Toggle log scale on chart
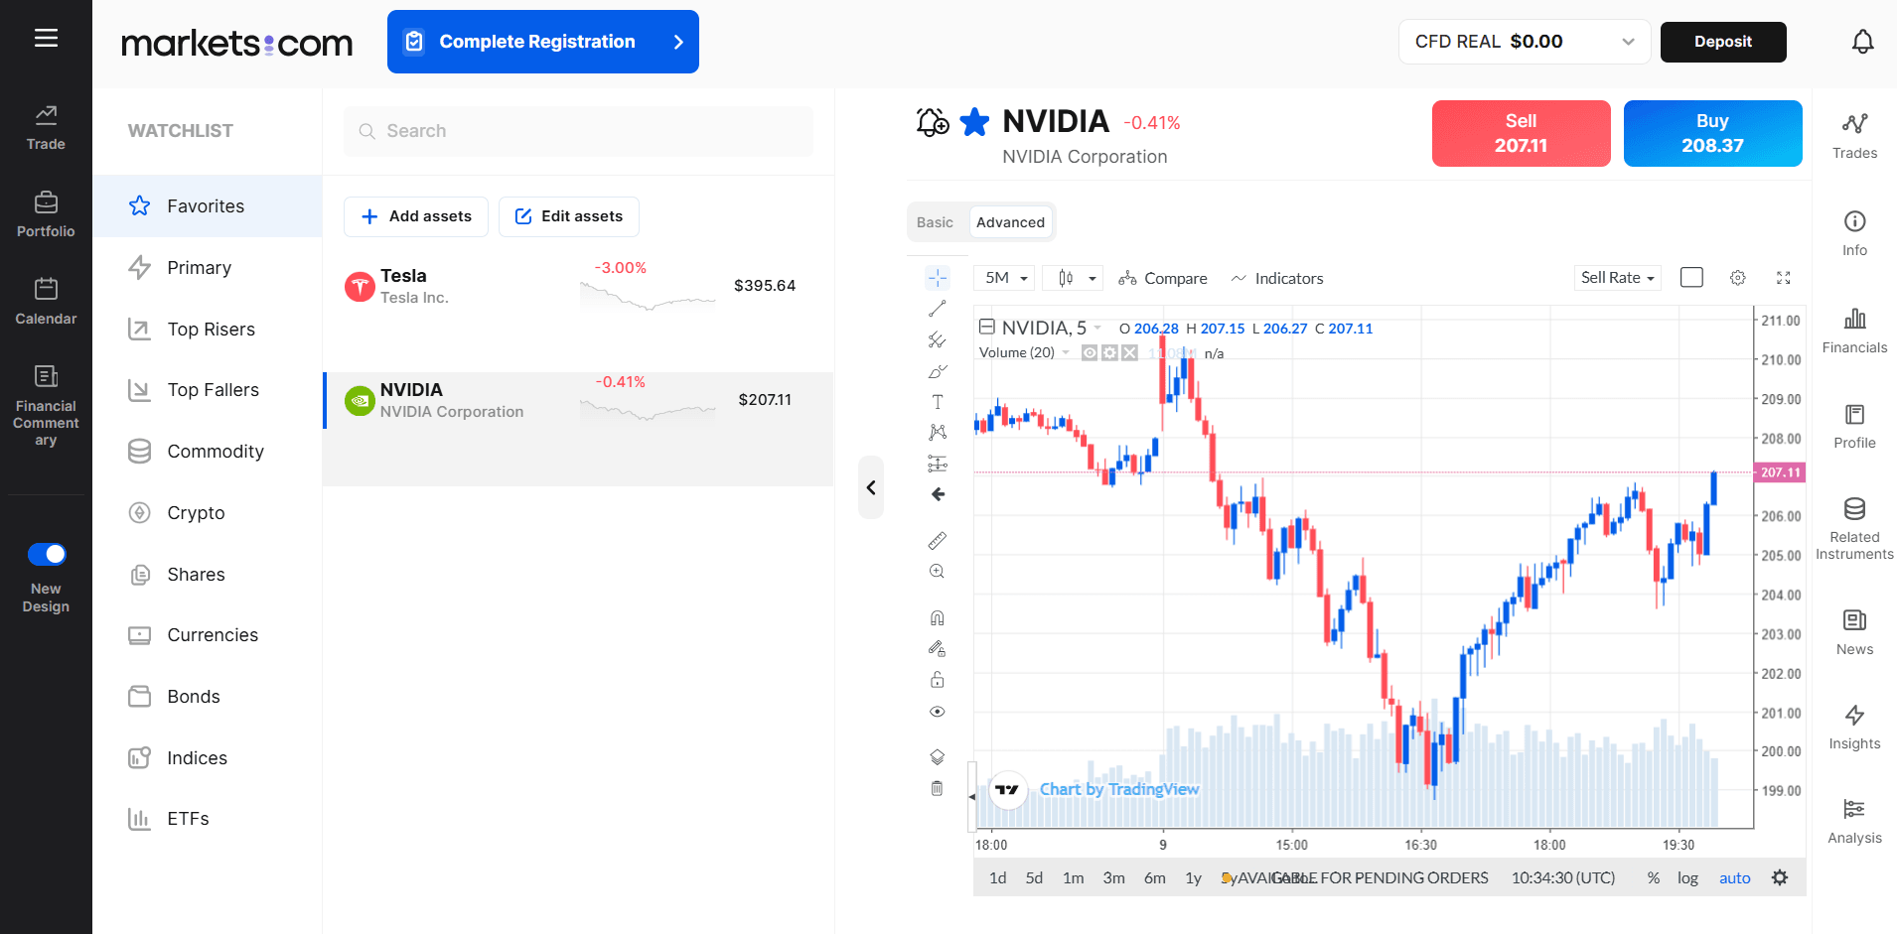Screen dimensions: 1897x934 [1687, 877]
